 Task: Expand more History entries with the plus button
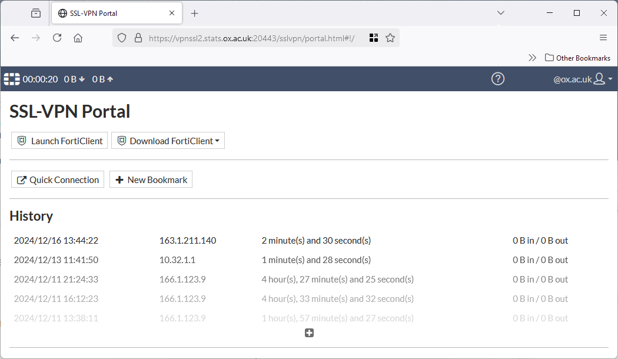309,333
